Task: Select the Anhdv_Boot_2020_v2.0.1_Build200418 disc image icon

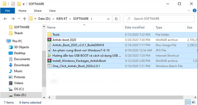Action: (x=49, y=45)
